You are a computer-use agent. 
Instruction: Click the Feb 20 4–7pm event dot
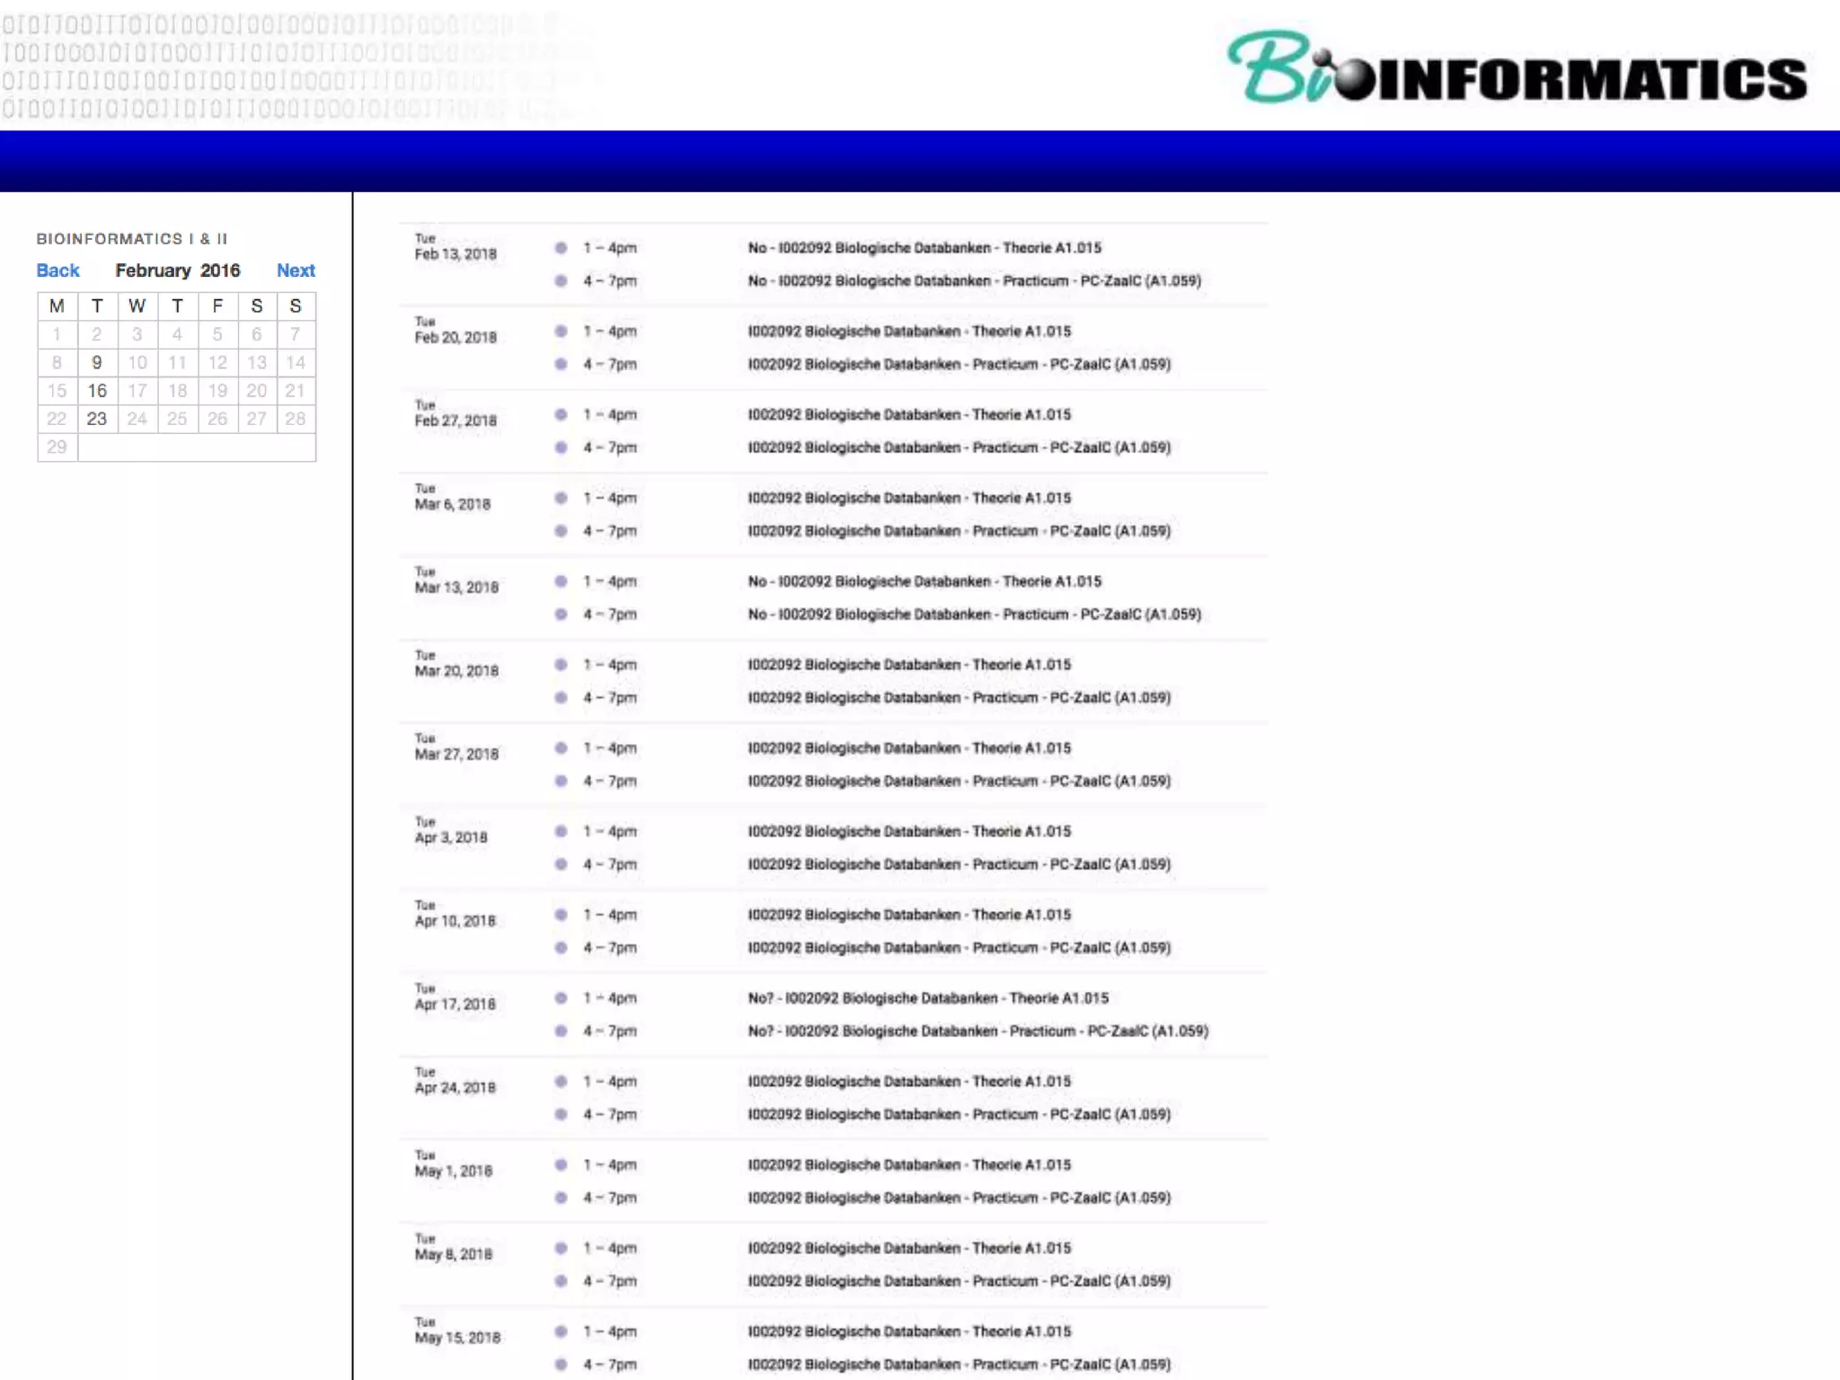point(561,364)
